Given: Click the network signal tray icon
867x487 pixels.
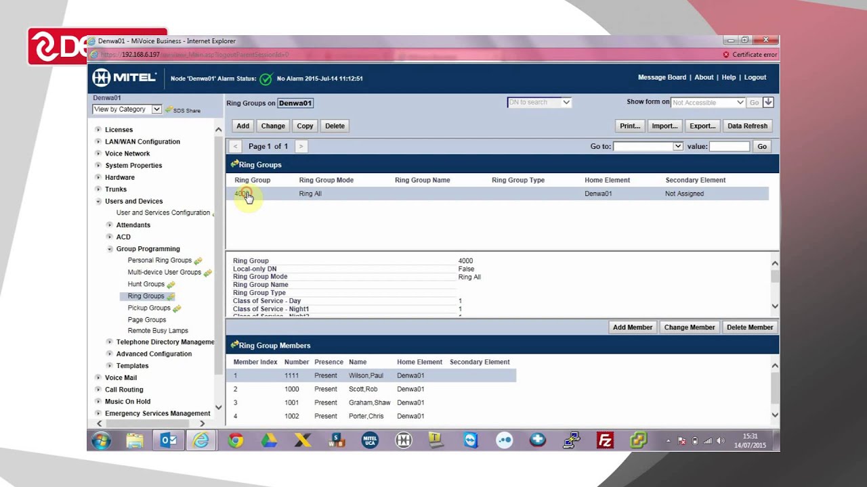Looking at the screenshot, I should [708, 441].
